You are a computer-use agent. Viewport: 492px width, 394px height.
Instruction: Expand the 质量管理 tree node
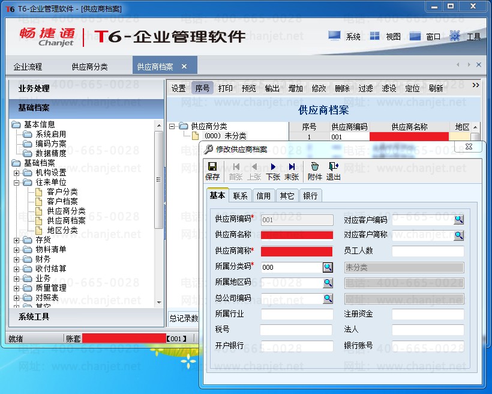(16, 288)
